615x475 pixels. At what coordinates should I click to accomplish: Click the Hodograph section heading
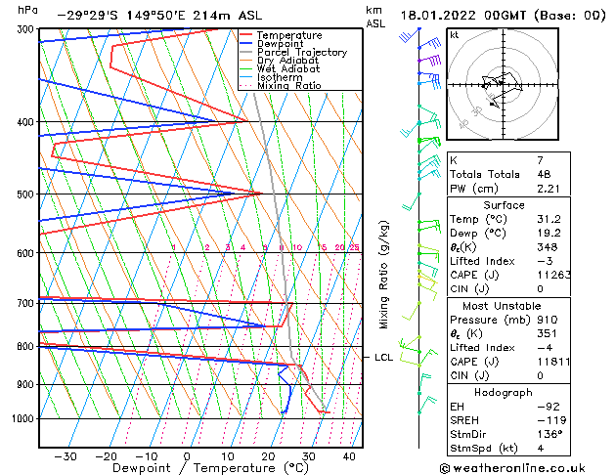[504, 392]
